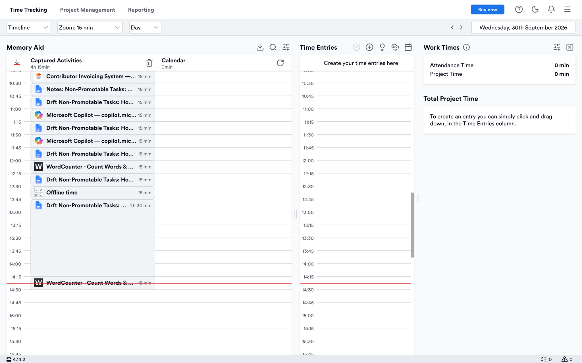Viewport: 582px width, 363px height.
Task: Click the import arrow beside Captured Activities
Action: (17, 62)
